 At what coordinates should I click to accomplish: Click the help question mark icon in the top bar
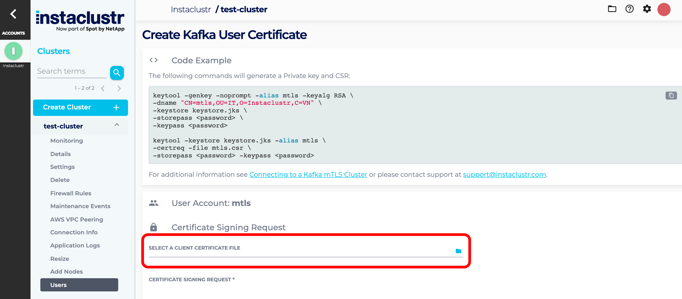pyautogui.click(x=630, y=9)
